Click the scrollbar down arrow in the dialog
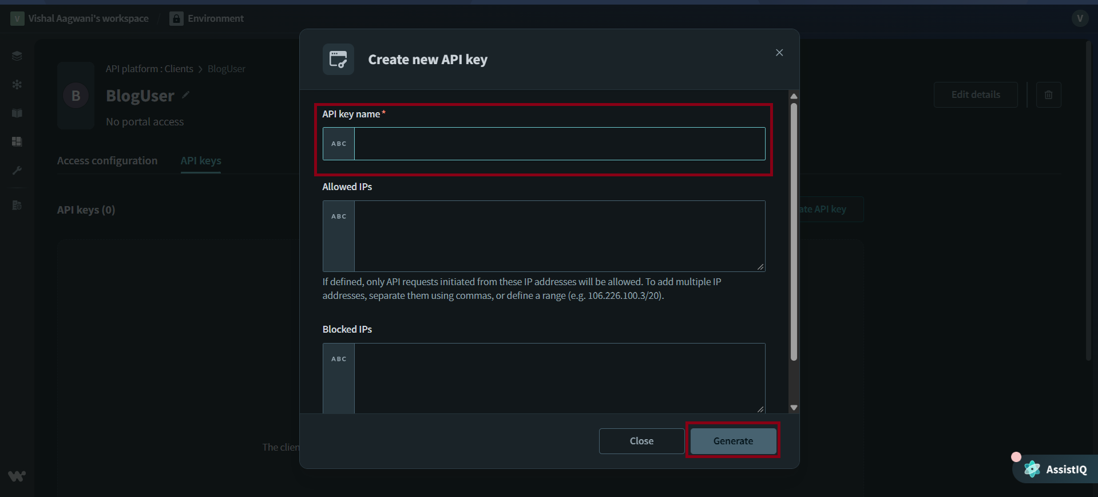 pyautogui.click(x=794, y=407)
